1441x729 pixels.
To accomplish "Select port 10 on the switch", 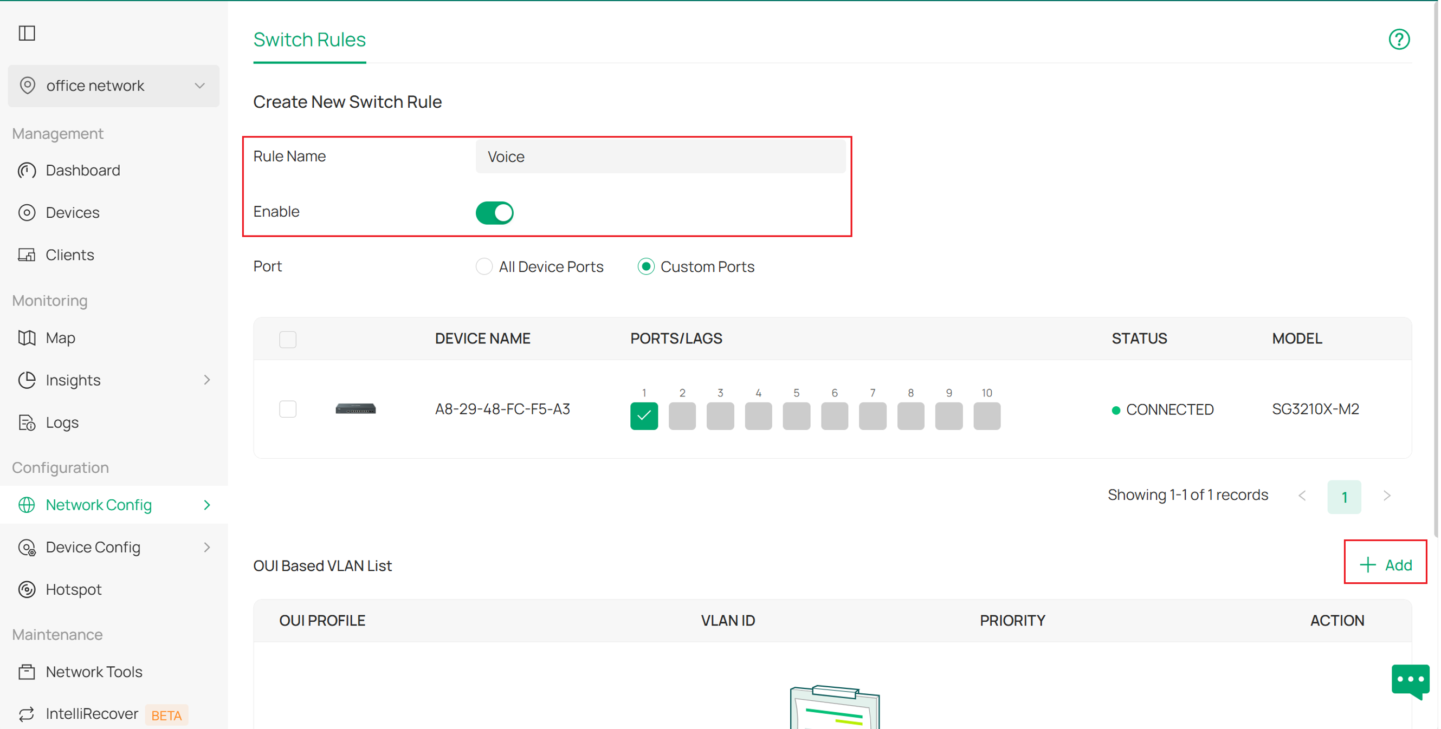I will (x=987, y=416).
